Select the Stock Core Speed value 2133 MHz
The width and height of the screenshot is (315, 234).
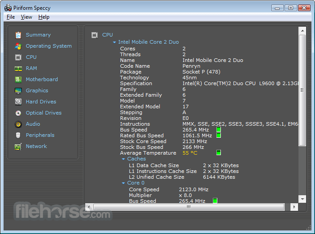195,141
